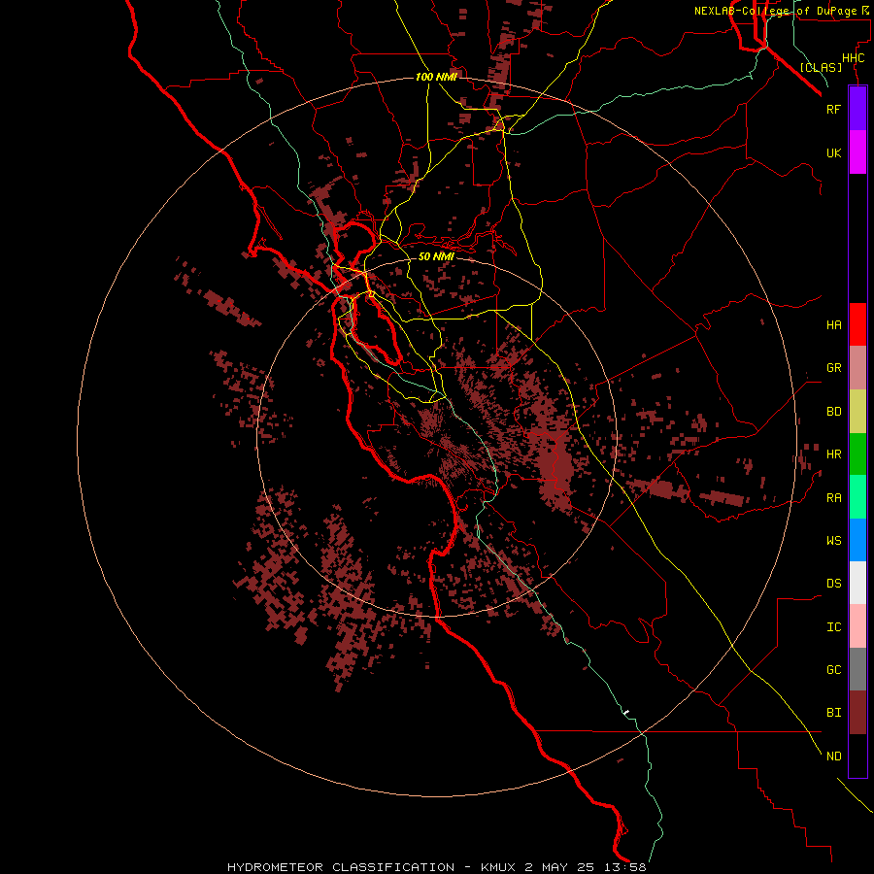Click the BI legend label
The width and height of the screenshot is (874, 874).
(x=833, y=713)
